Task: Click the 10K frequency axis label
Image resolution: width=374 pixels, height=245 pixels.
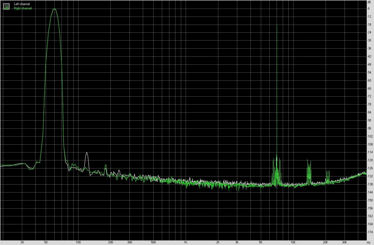Action: (x=293, y=242)
